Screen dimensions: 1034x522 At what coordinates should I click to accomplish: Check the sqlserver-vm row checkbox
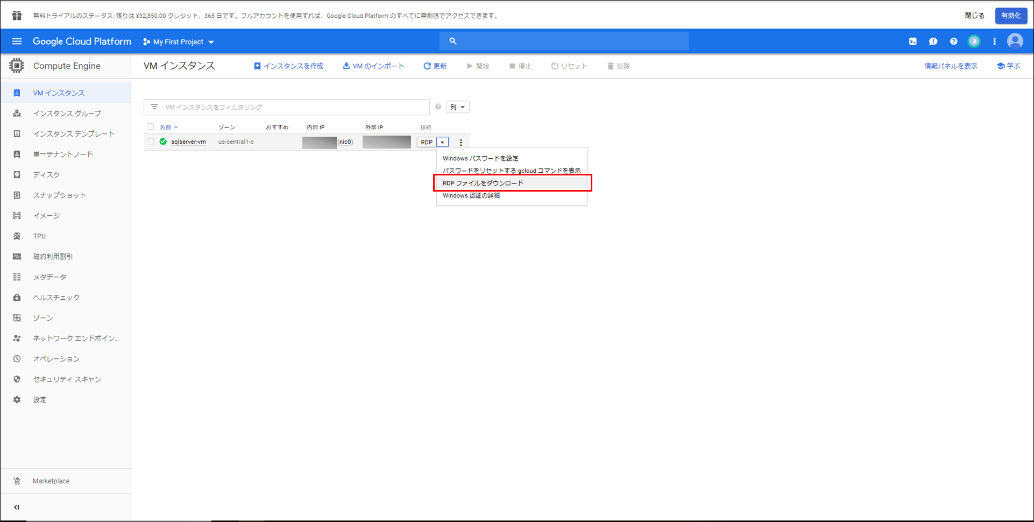tap(151, 142)
